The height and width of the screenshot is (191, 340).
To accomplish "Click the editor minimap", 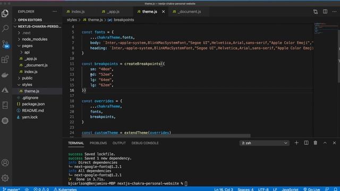I will [326, 28].
